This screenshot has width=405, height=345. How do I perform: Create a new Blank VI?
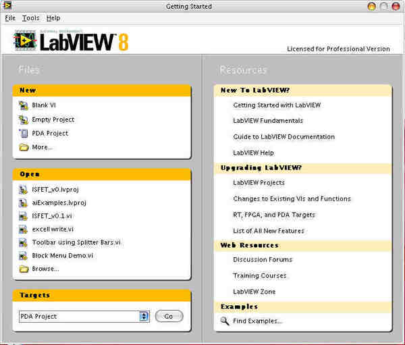[x=44, y=105]
